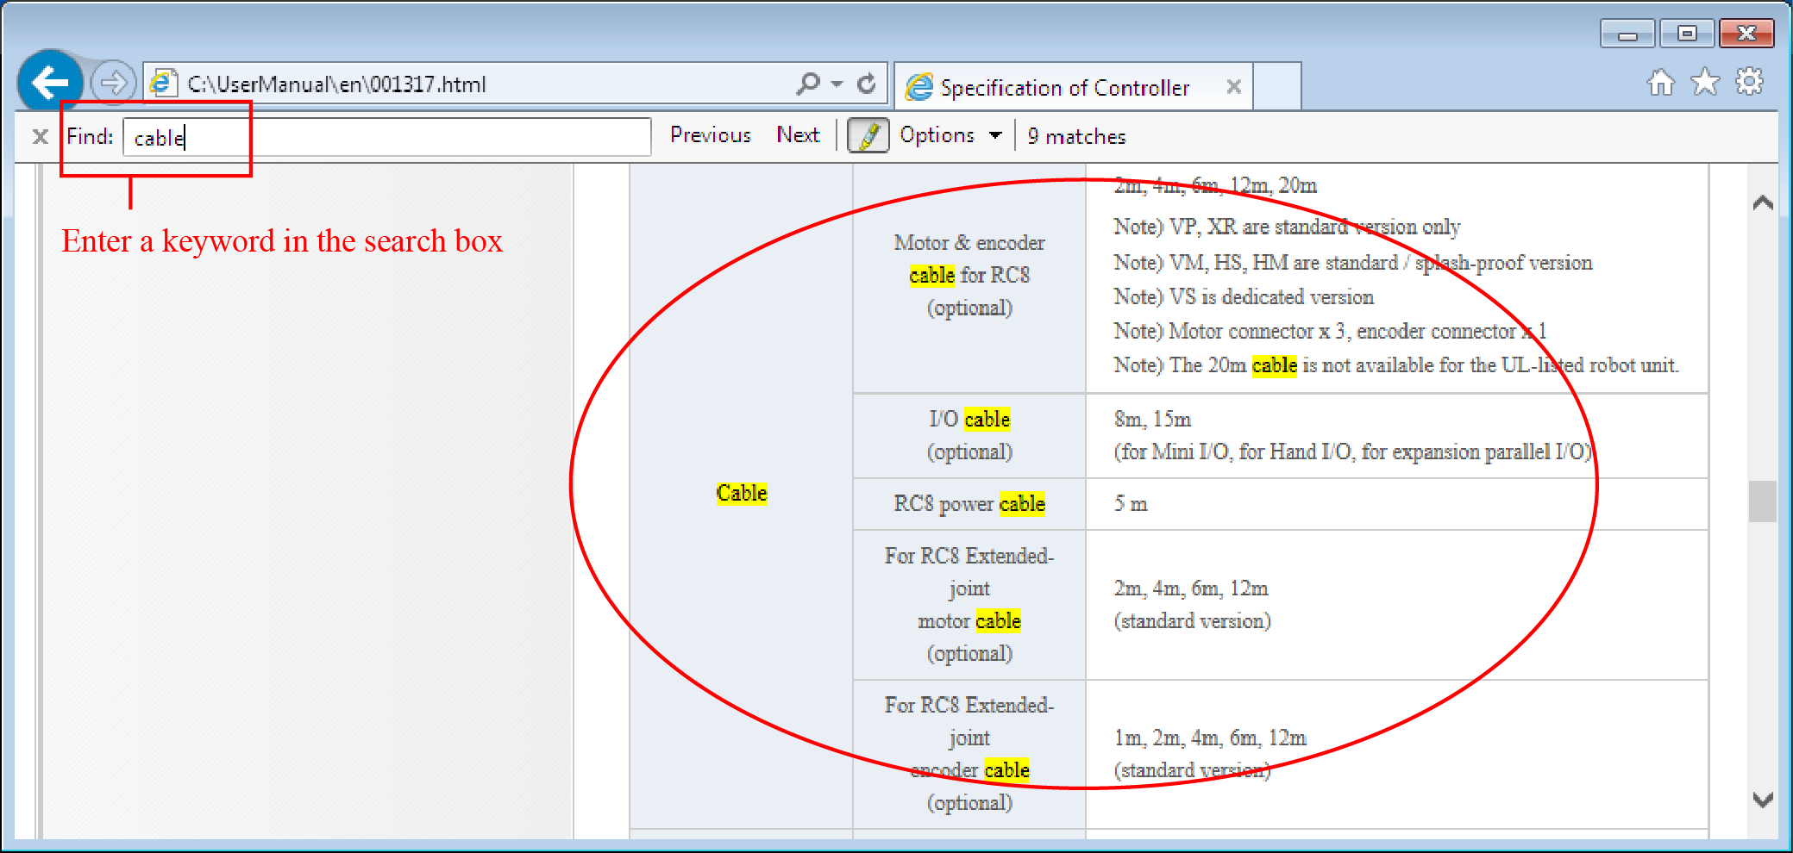1793x853 pixels.
Task: Click the magnifier search icon in address bar
Action: pyautogui.click(x=808, y=84)
